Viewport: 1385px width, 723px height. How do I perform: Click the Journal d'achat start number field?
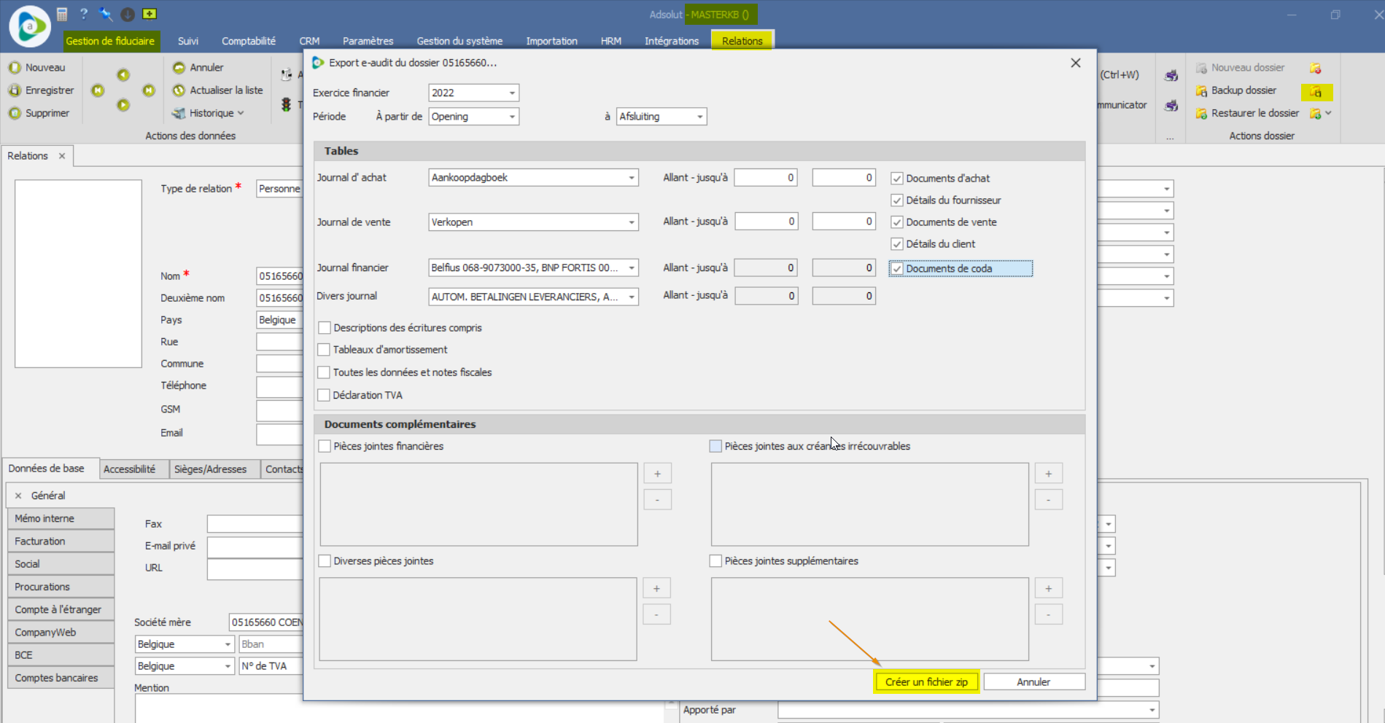(x=766, y=178)
